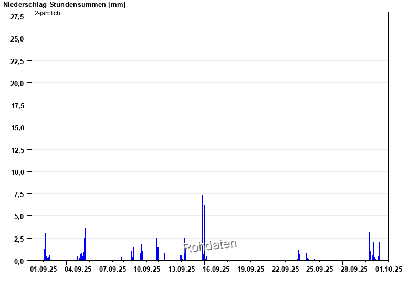This screenshot has height=289, width=420.
Task: Choose the 19.09.25 x-axis label
Action: (251, 269)
